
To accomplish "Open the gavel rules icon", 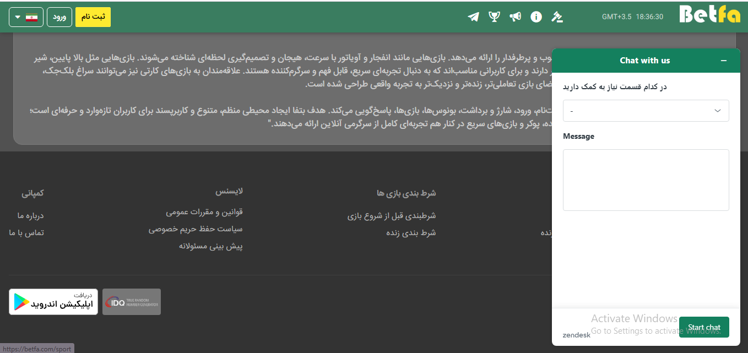I will 557,17.
